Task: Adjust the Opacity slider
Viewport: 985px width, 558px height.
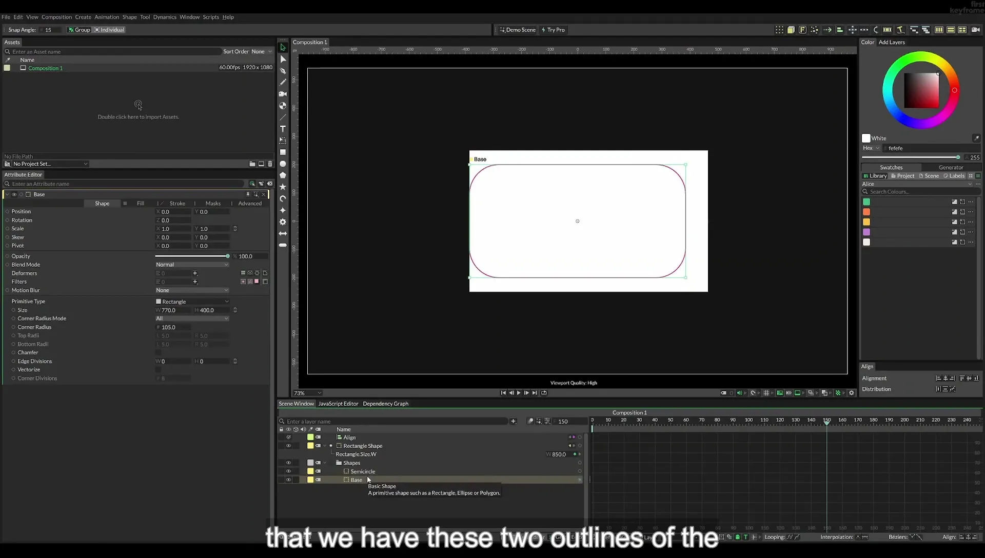Action: click(x=192, y=256)
